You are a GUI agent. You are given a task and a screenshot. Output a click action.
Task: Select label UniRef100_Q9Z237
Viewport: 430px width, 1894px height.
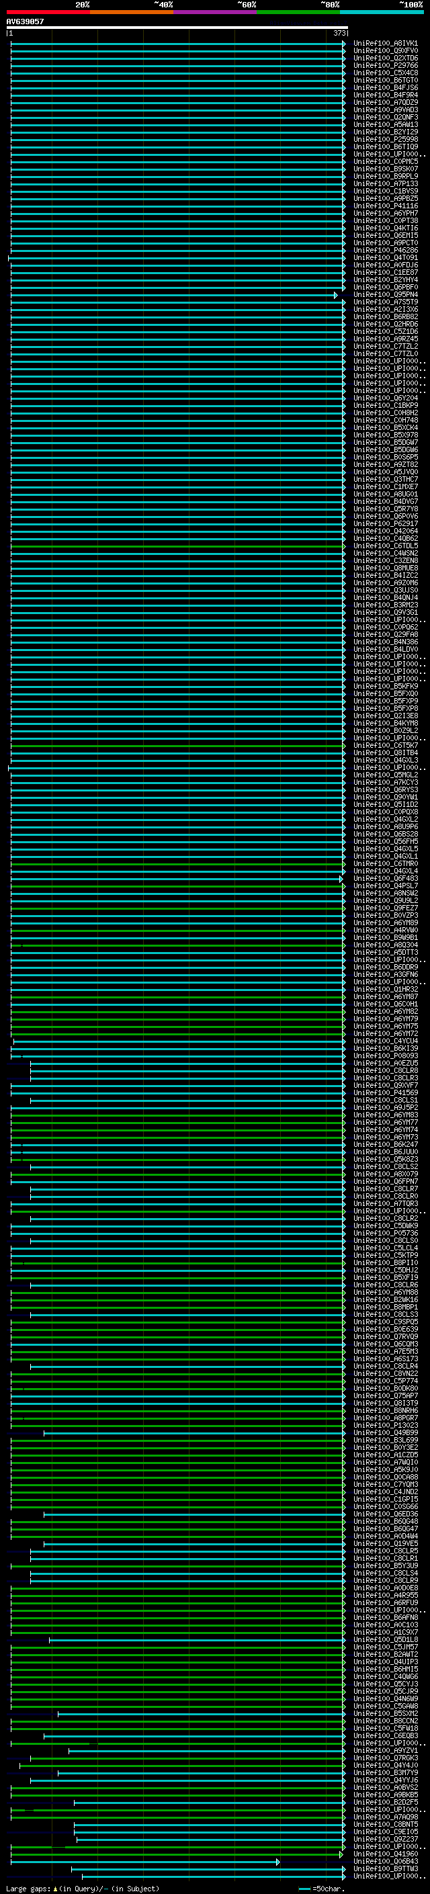click(385, 1839)
